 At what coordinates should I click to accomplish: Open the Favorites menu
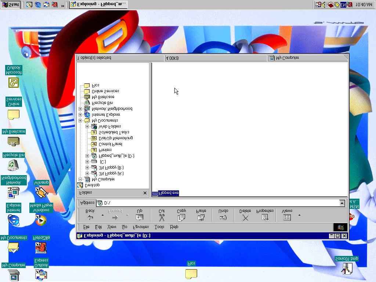tap(141, 227)
